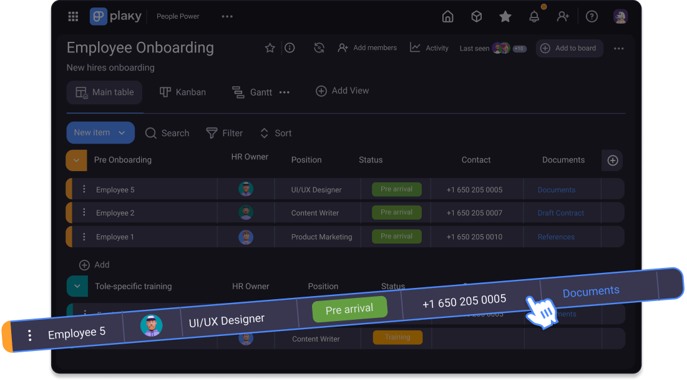Click the plus icon to add a new column

point(612,161)
